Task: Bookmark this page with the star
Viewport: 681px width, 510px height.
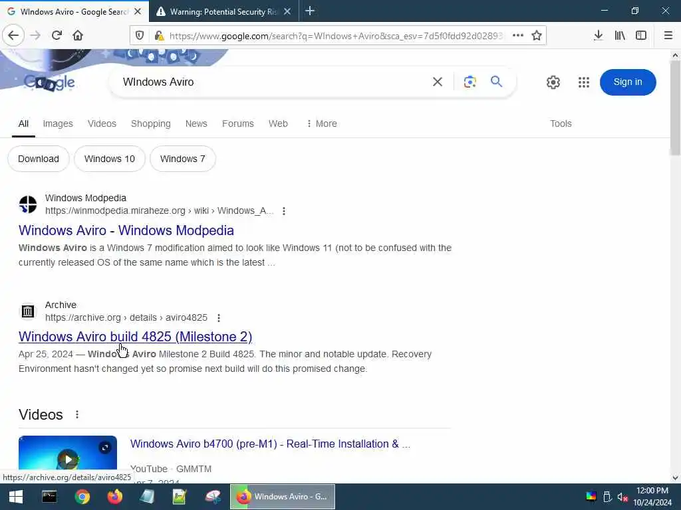Action: coord(537,36)
